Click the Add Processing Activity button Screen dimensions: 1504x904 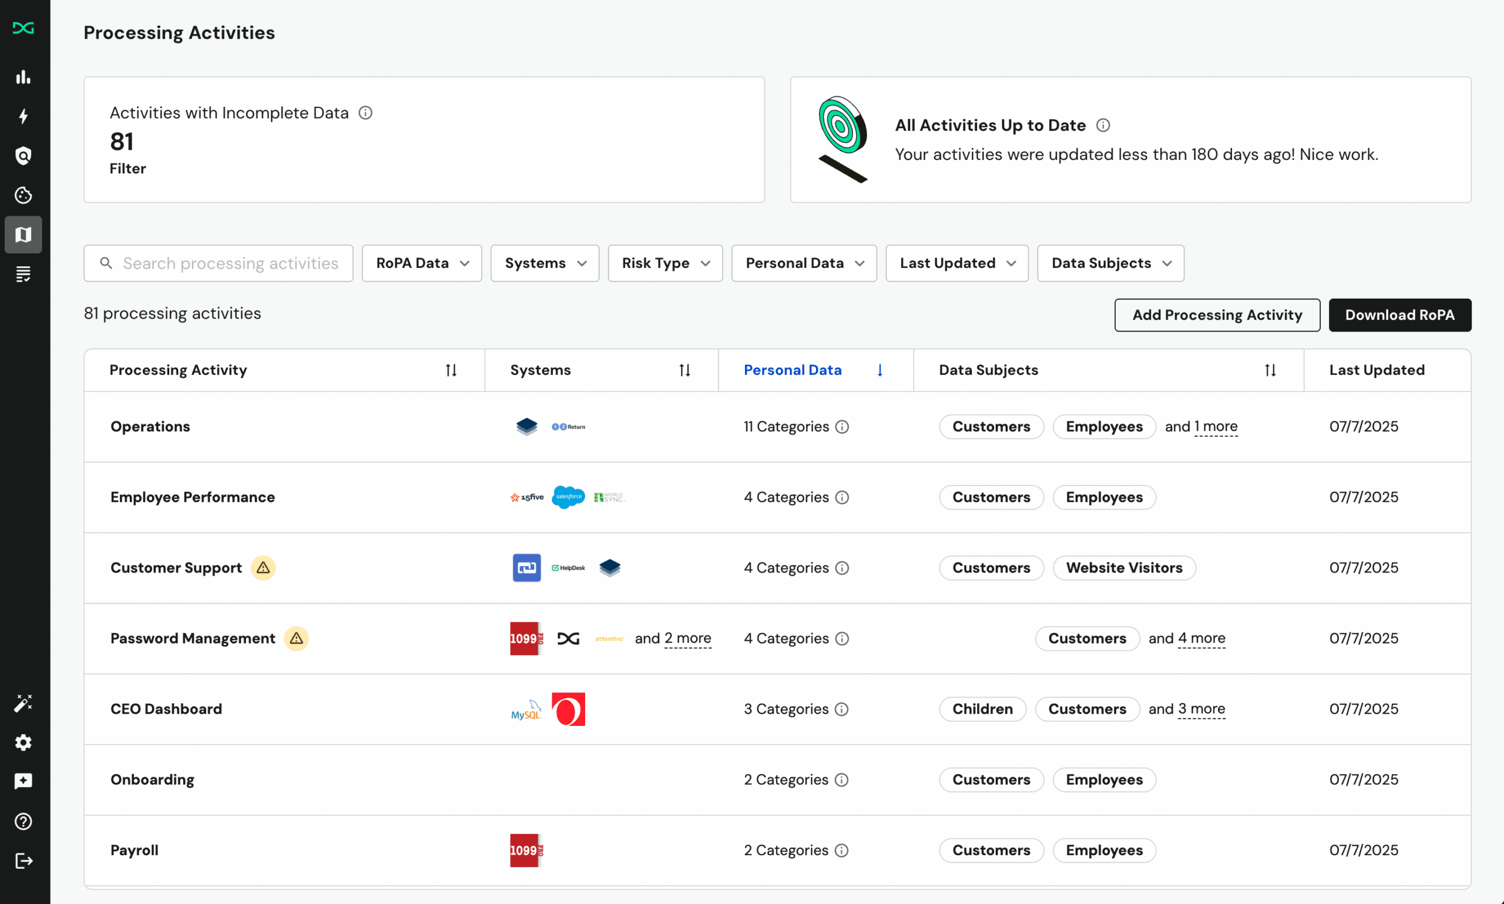pyautogui.click(x=1217, y=315)
